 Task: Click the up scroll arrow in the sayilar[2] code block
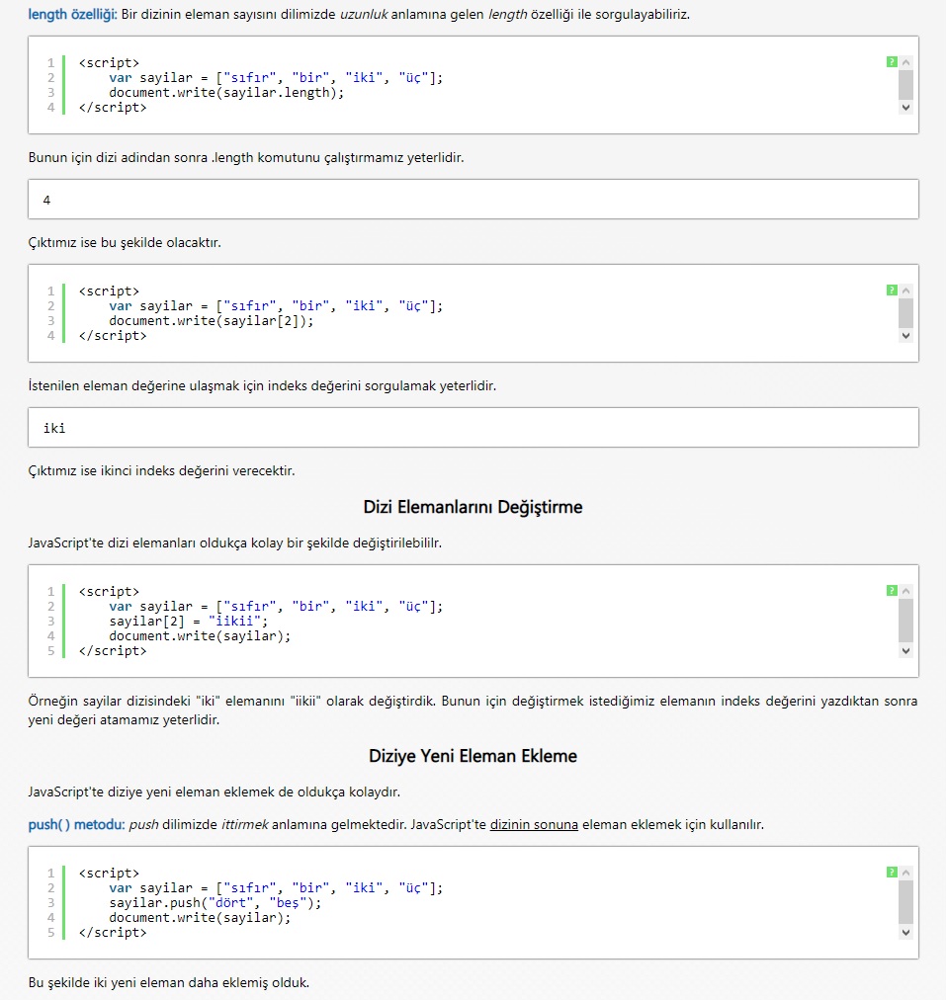pos(905,291)
